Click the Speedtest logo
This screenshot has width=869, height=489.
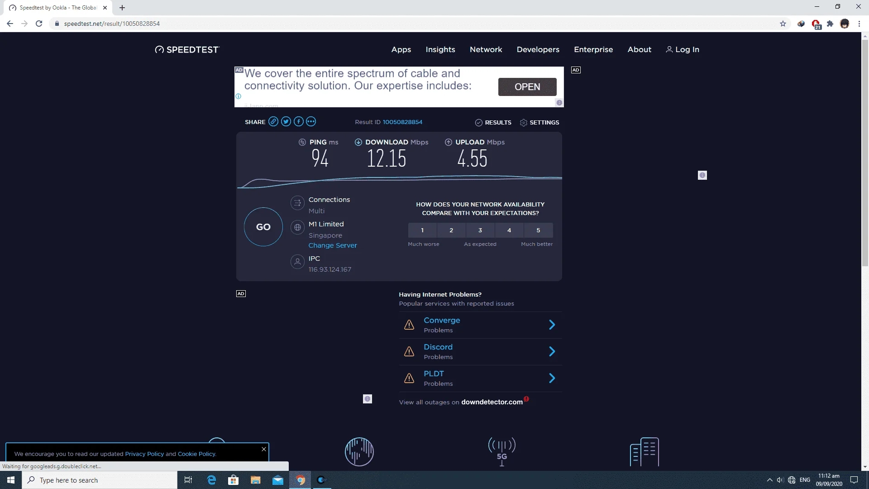pos(187,49)
